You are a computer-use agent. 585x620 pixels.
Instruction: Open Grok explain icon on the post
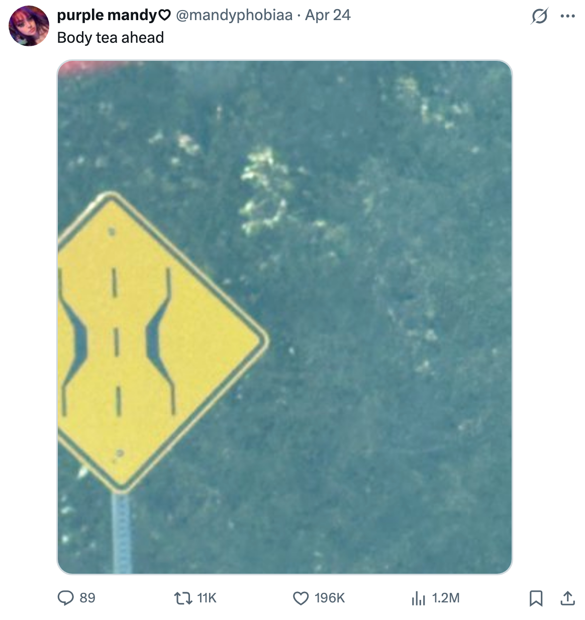[x=539, y=17]
